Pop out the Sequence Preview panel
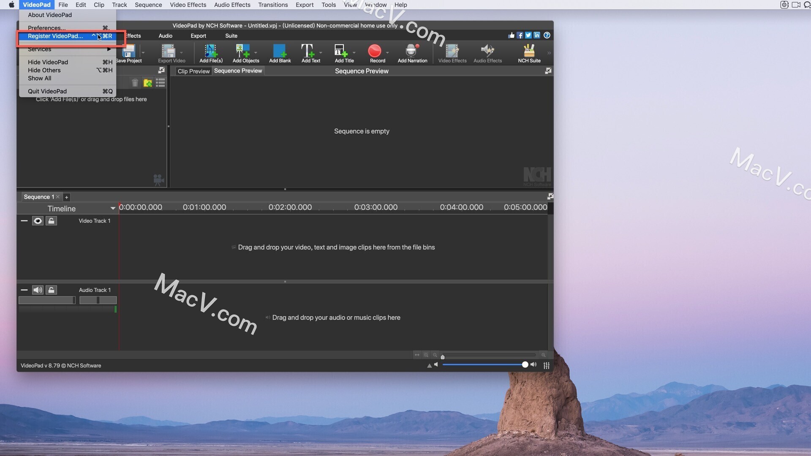Viewport: 811px width, 456px height. tap(548, 71)
